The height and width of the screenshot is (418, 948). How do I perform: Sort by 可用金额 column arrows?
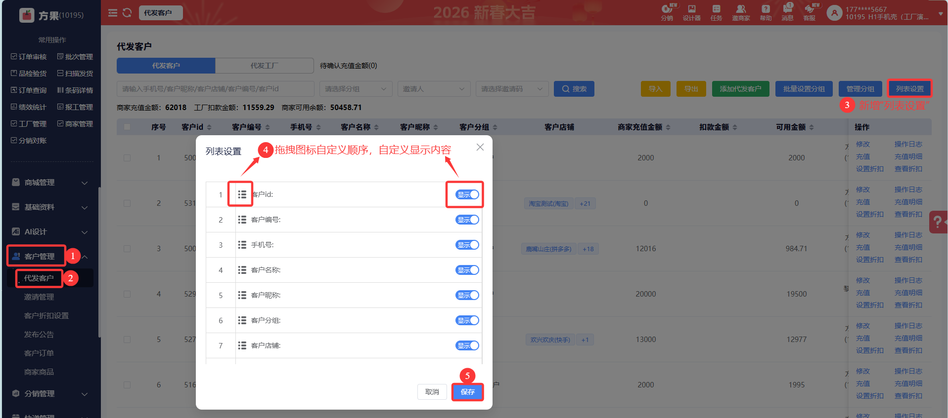(x=812, y=127)
